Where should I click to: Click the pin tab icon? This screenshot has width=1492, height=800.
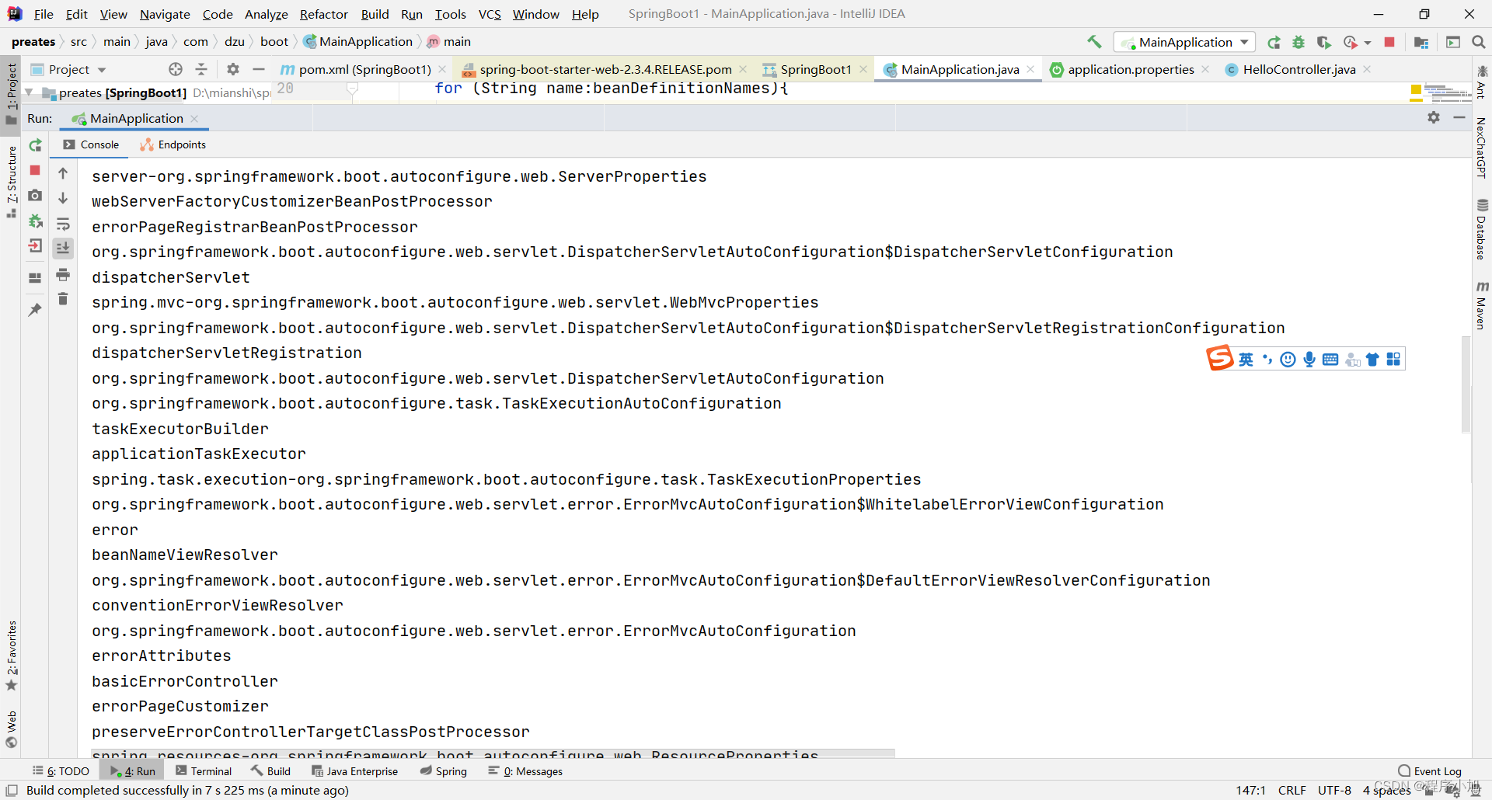click(x=35, y=309)
